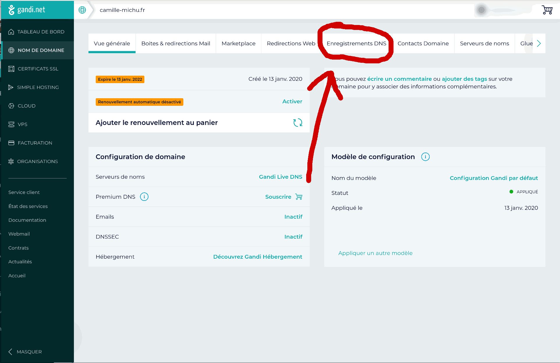Click Appliquer un autre modèle

pos(375,253)
